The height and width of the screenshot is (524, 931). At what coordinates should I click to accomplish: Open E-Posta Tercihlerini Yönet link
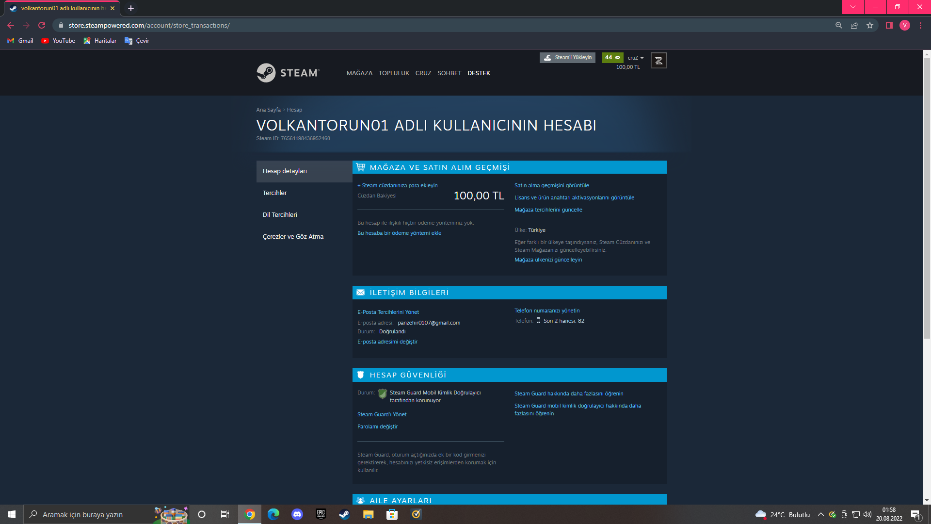click(388, 312)
